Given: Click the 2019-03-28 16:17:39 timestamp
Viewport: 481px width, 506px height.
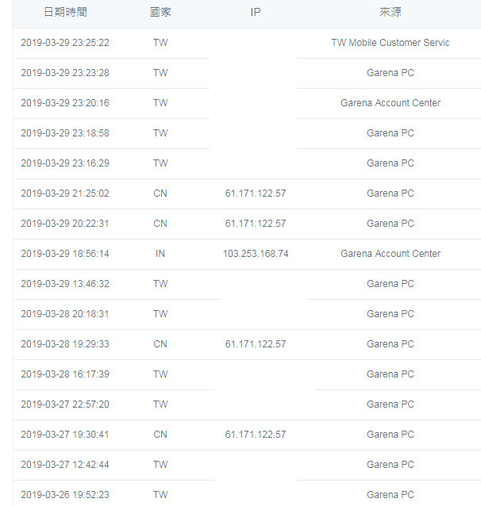Looking at the screenshot, I should click(65, 374).
